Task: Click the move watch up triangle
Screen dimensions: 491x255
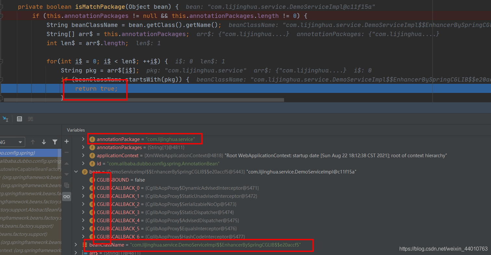Action: point(67,163)
